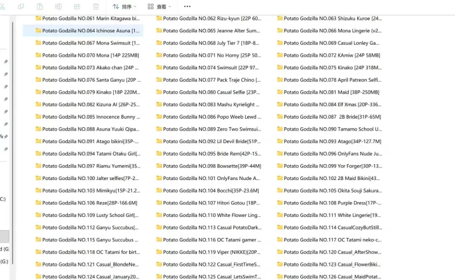Click the Rename icon in toolbar
This screenshot has height=280, width=455.
point(59,6)
